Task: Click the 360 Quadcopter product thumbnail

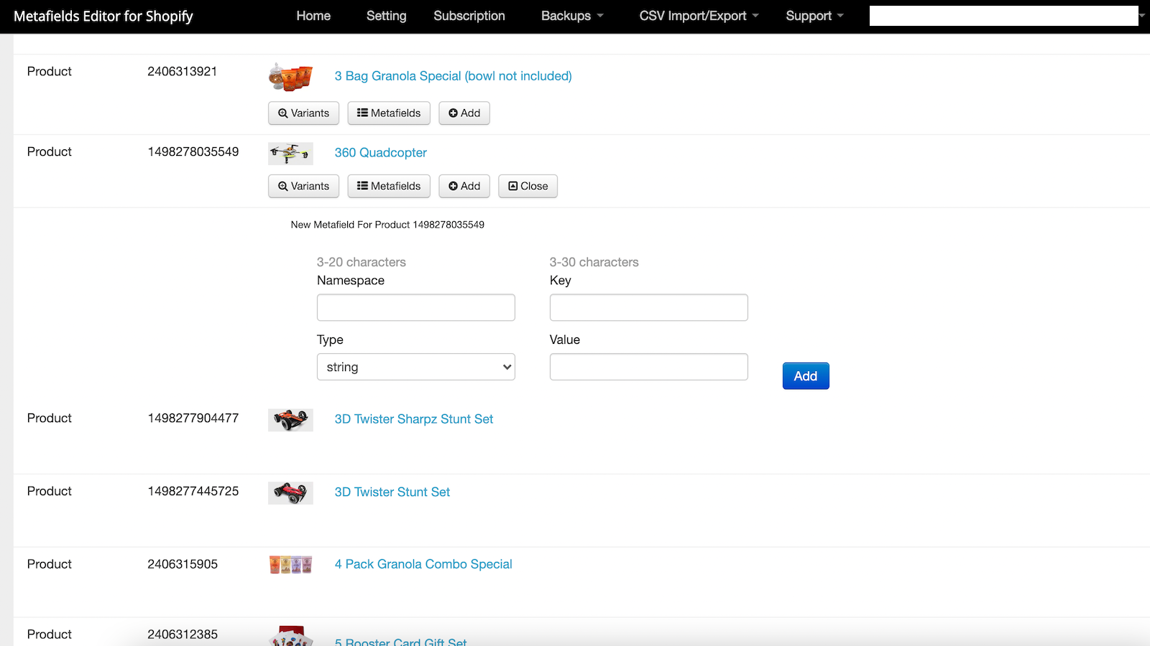Action: 290,153
